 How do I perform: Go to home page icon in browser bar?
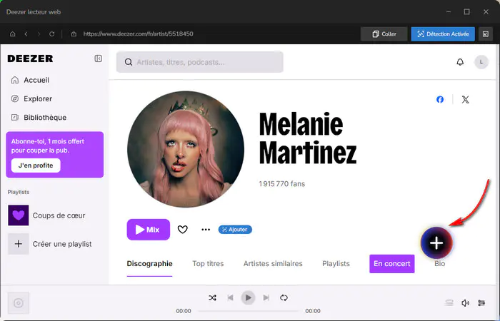coord(12,34)
